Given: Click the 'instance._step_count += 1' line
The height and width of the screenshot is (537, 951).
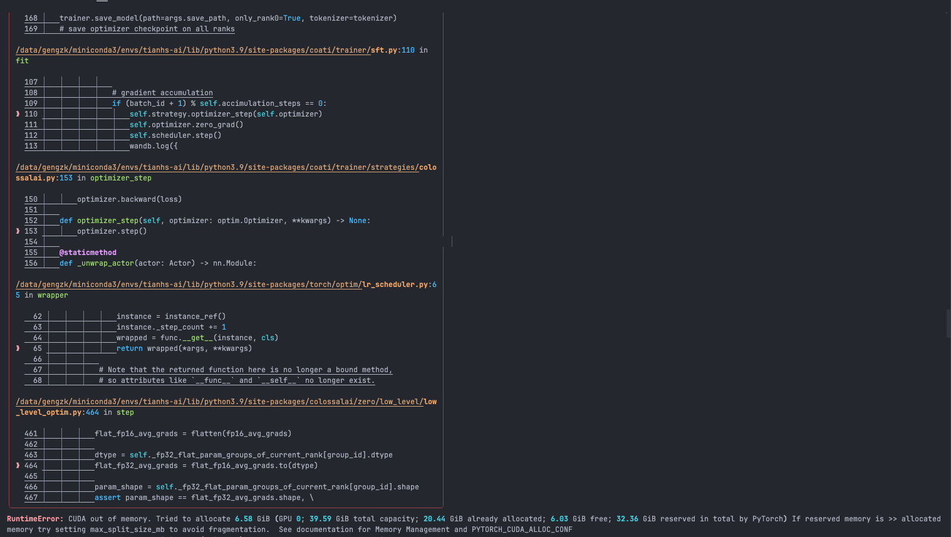Looking at the screenshot, I should click(171, 327).
